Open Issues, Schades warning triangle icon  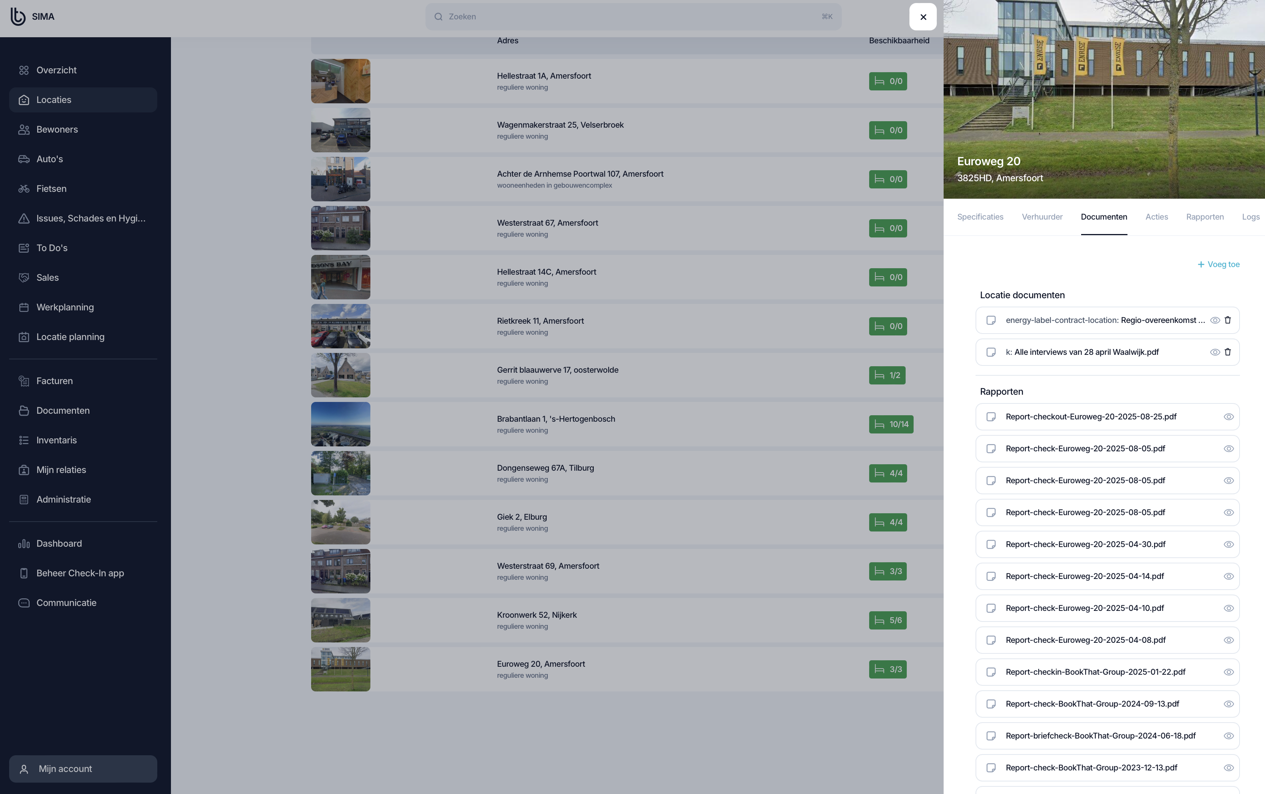coord(24,218)
